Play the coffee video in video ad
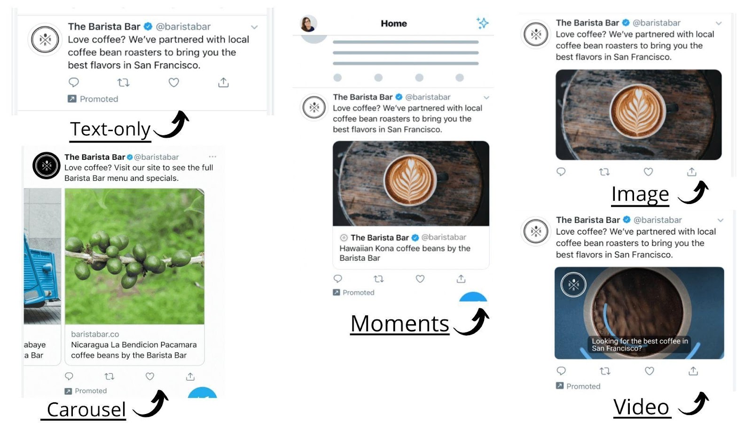This screenshot has width=752, height=423. 639,313
